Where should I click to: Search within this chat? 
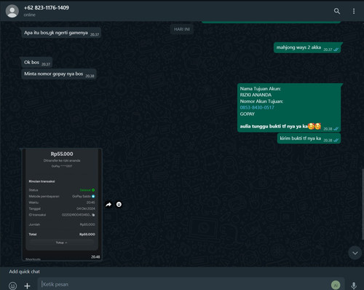click(337, 11)
